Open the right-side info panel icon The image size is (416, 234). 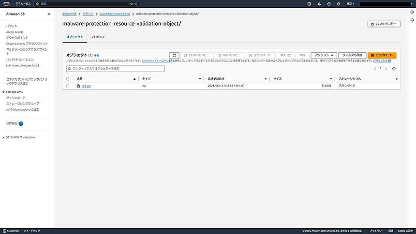coord(412,12)
